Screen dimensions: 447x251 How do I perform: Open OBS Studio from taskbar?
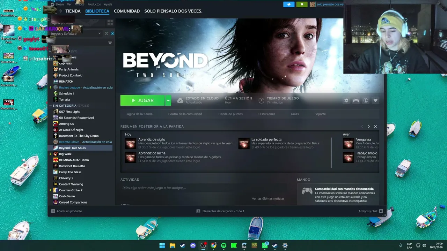click(x=203, y=245)
